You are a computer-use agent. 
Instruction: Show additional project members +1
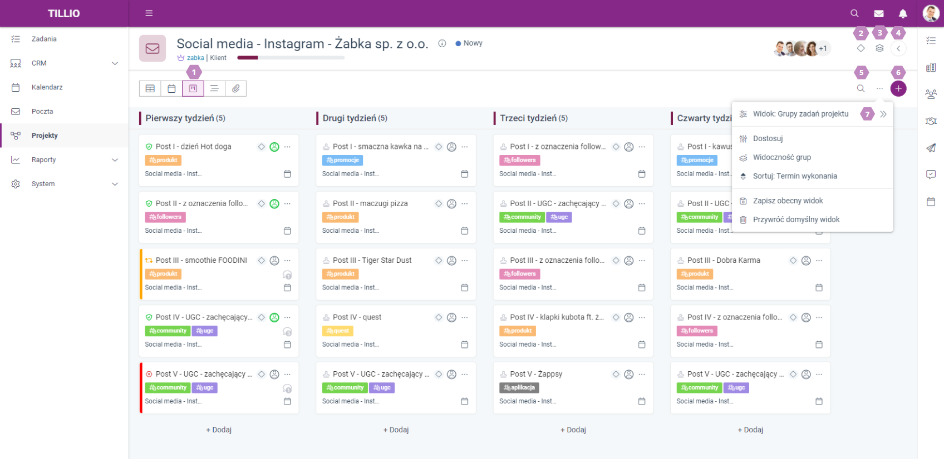coord(823,48)
